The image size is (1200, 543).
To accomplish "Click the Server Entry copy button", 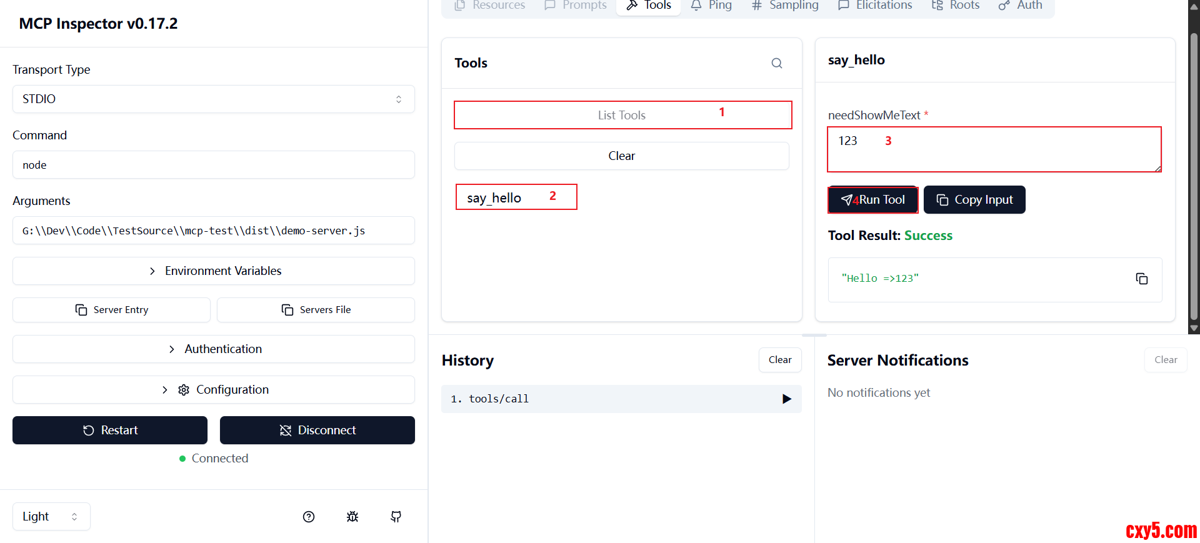I will [111, 310].
